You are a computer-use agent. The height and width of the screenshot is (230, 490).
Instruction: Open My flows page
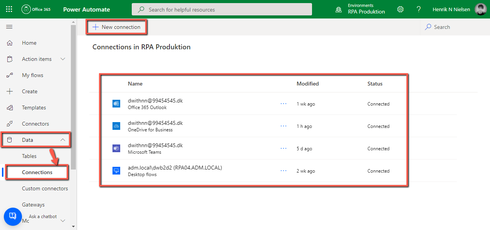[33, 75]
